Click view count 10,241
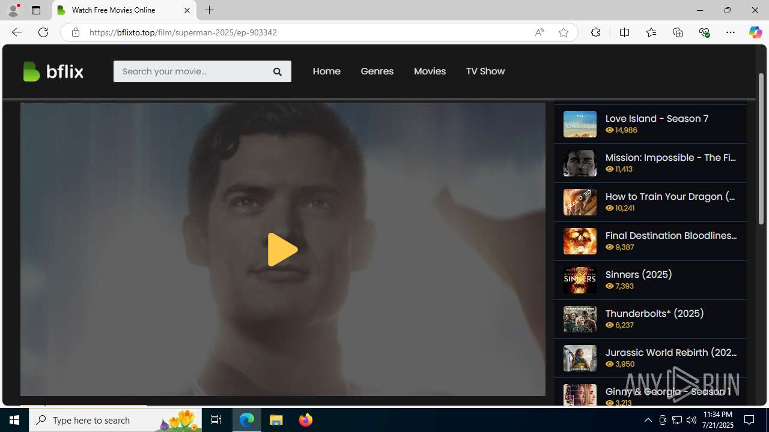 [620, 208]
